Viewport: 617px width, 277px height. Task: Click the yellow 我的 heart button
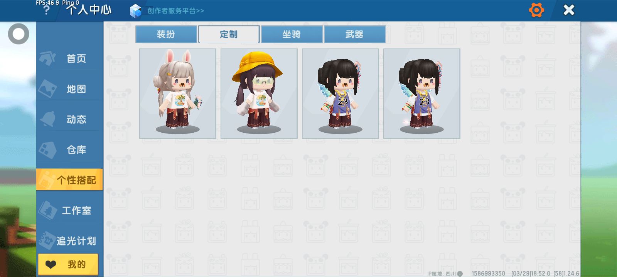click(68, 264)
